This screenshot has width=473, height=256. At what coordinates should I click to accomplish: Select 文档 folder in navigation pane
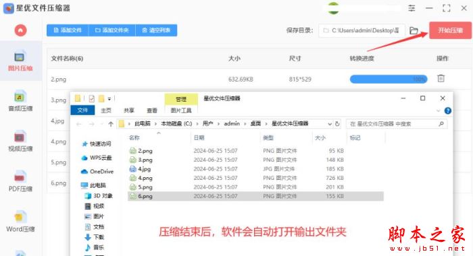pos(95,227)
